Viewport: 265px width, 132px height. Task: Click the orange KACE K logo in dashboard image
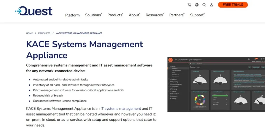click(171, 60)
